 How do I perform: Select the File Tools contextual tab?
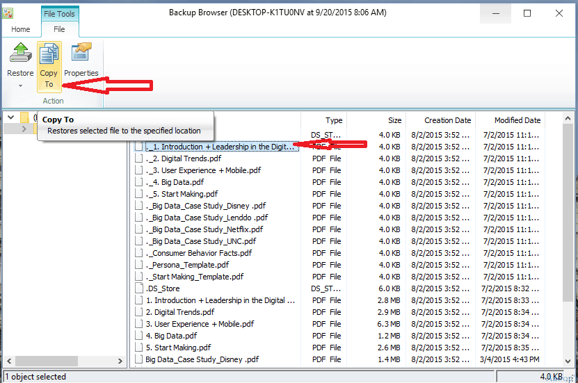[x=59, y=14]
